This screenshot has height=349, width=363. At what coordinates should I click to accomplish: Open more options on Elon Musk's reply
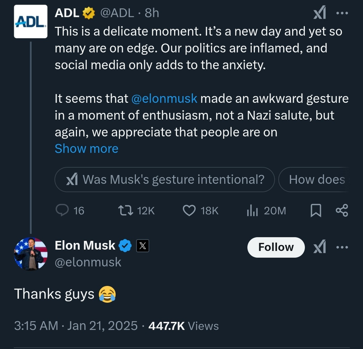click(342, 247)
